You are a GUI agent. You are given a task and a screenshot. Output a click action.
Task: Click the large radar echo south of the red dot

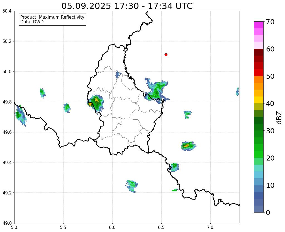(156, 91)
